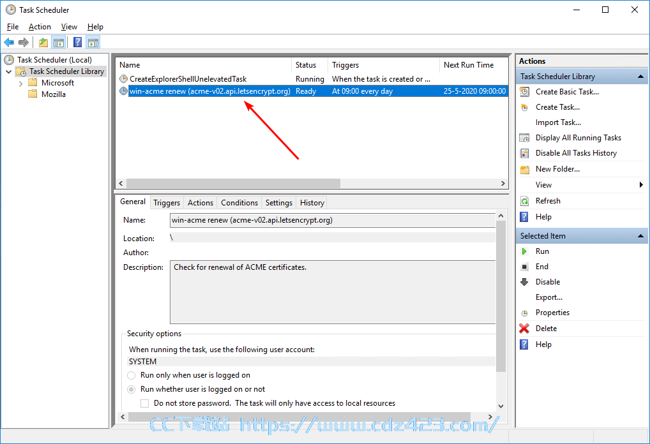Switch to the History tab

(x=312, y=202)
